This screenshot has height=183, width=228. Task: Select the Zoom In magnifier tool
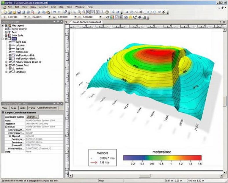(80, 12)
